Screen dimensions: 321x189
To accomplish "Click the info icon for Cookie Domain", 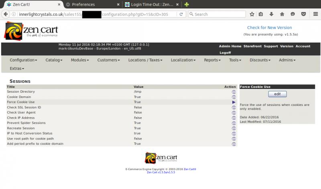I will coord(234,97).
